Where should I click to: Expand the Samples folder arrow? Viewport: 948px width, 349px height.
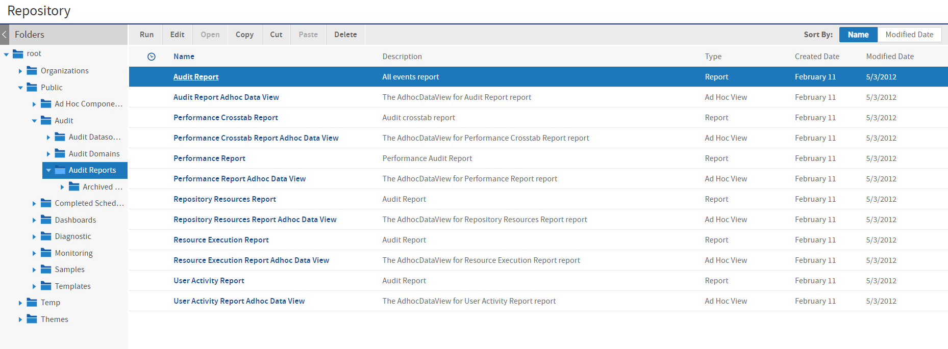pyautogui.click(x=34, y=270)
